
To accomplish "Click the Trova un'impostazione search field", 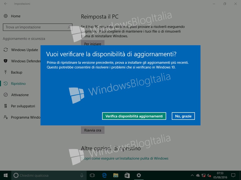I will tap(37, 27).
